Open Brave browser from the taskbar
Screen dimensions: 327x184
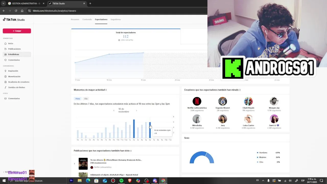[130, 181]
